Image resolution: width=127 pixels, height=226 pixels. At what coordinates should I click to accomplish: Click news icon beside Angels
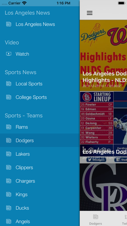tap(9, 221)
